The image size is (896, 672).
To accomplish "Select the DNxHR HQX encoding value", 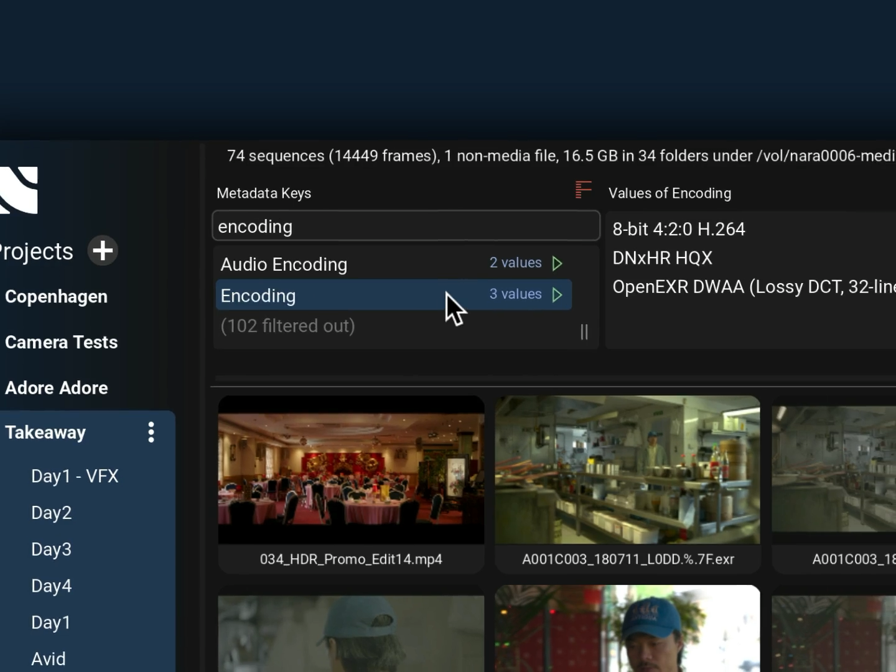I will [662, 258].
